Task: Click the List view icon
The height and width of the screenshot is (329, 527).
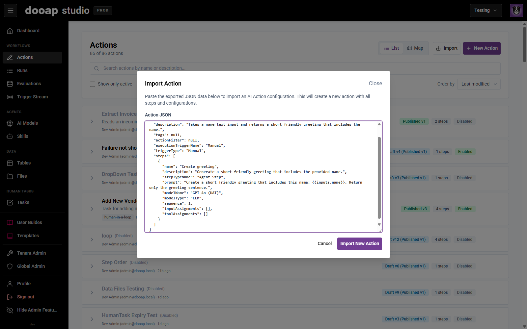Action: [387, 48]
